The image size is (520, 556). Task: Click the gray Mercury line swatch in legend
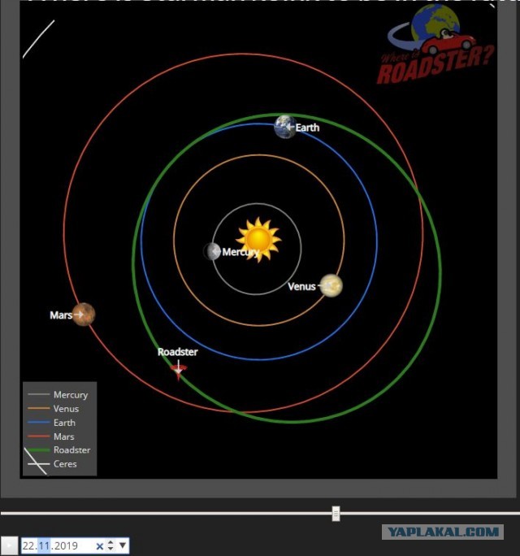tap(39, 394)
